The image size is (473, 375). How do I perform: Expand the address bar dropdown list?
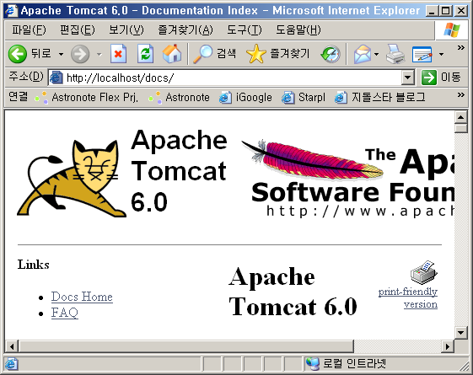[407, 78]
